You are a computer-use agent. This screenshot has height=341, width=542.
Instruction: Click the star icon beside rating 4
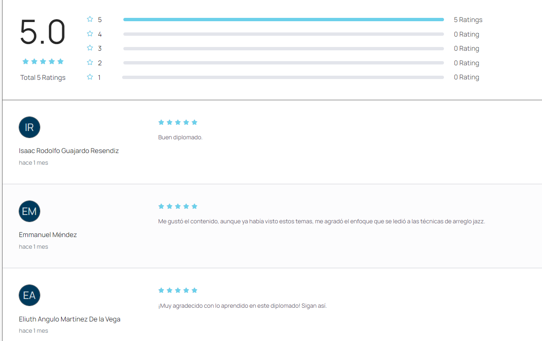(90, 34)
